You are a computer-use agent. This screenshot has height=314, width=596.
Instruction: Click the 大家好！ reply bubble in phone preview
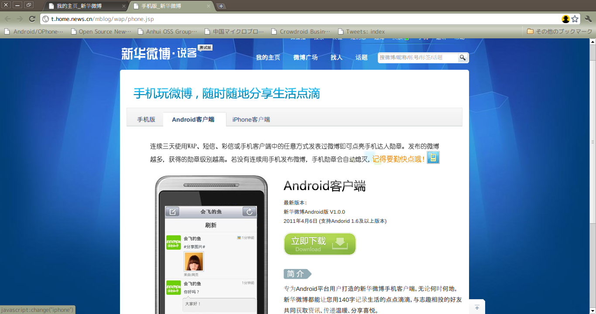219,304
